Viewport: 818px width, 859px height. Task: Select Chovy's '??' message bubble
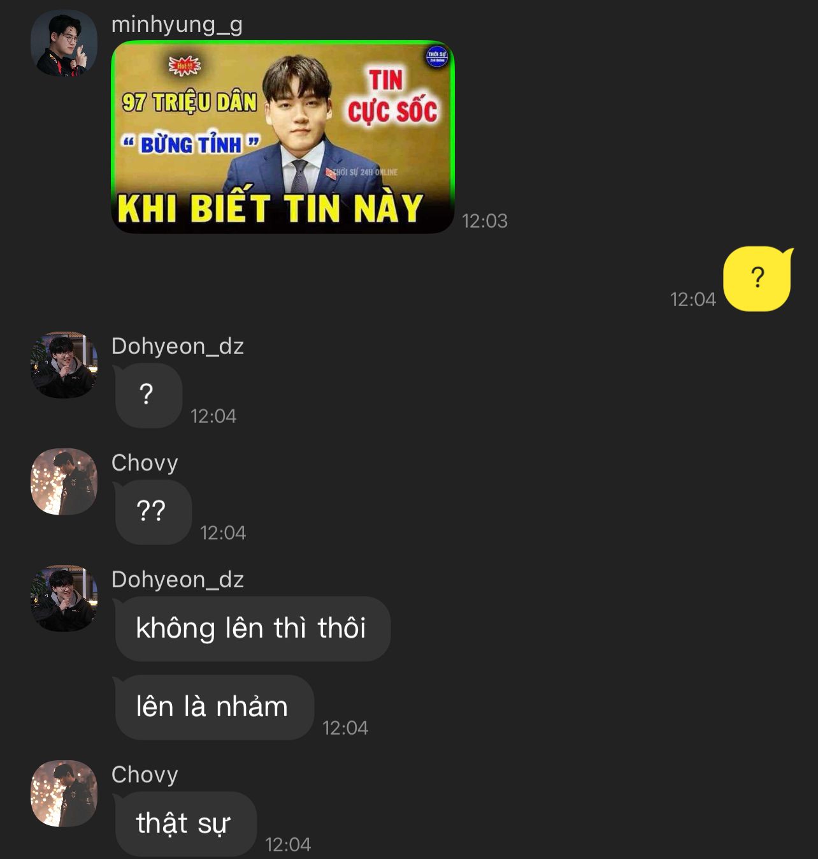click(x=152, y=512)
